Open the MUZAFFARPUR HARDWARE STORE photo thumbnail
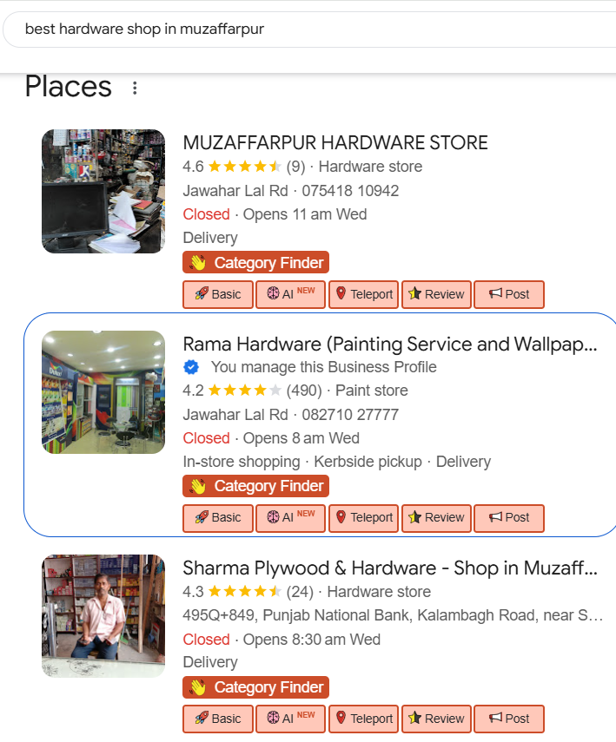Viewport: 616px width, 742px height. 103,191
